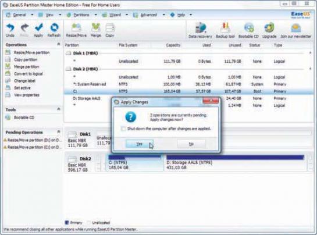Click the EaseUS logo
Viewport: 317px width, 235px height.
pyautogui.click(x=300, y=15)
